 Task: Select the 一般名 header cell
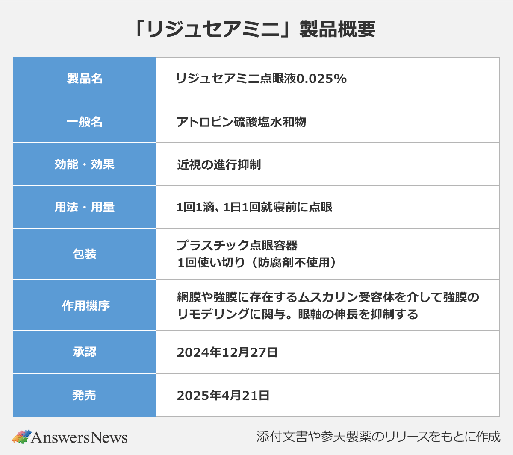point(84,122)
